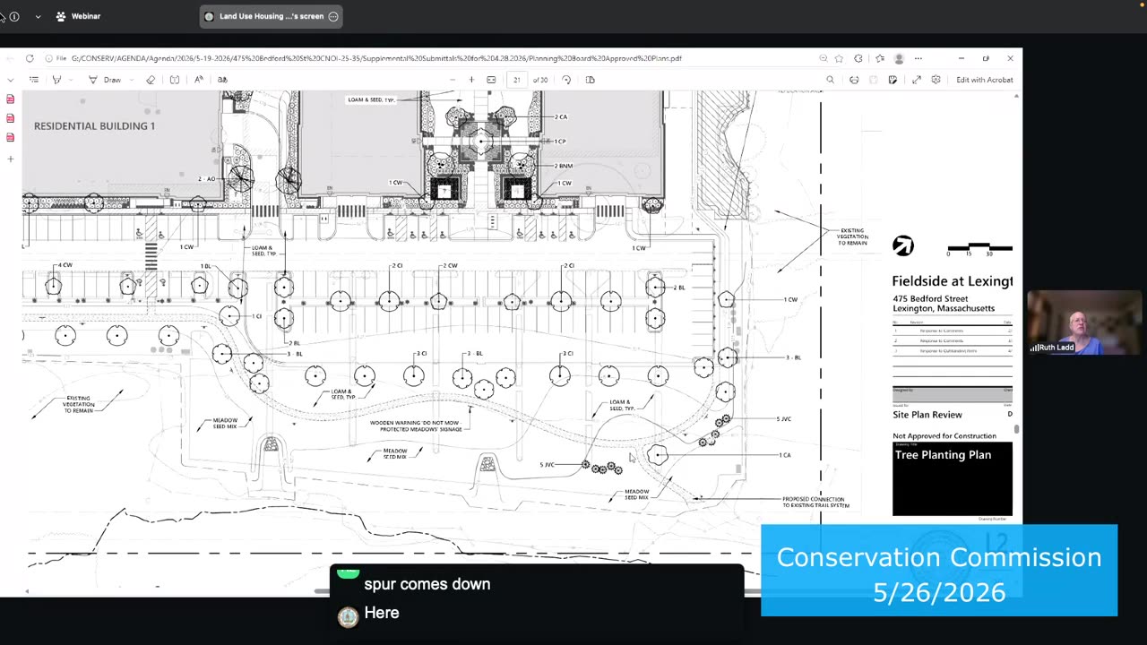The height and width of the screenshot is (645, 1147).
Task: Open the contents list icon in PDF toolbar
Action: coord(34,80)
